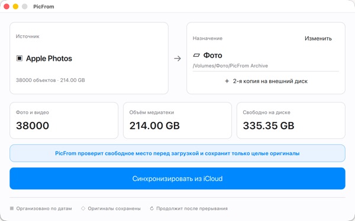355x221 pixels.
Task: Click the Назначение label
Action: (x=208, y=38)
